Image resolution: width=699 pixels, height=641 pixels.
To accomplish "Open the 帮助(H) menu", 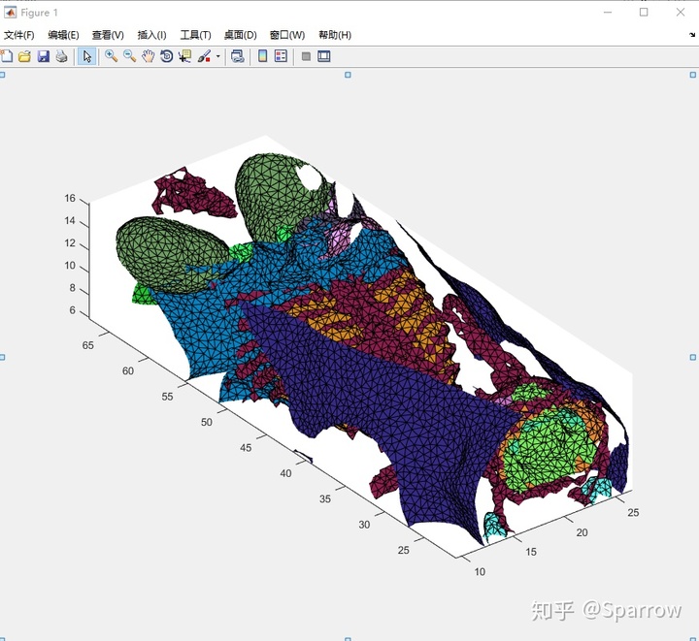I will (x=335, y=35).
